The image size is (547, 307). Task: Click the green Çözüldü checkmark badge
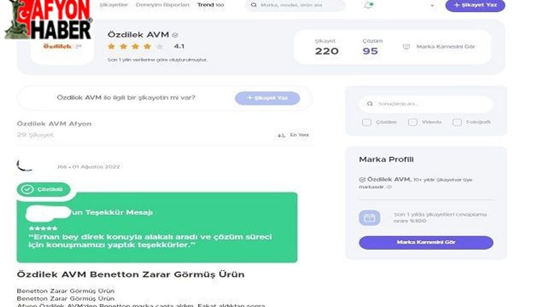pos(43,189)
